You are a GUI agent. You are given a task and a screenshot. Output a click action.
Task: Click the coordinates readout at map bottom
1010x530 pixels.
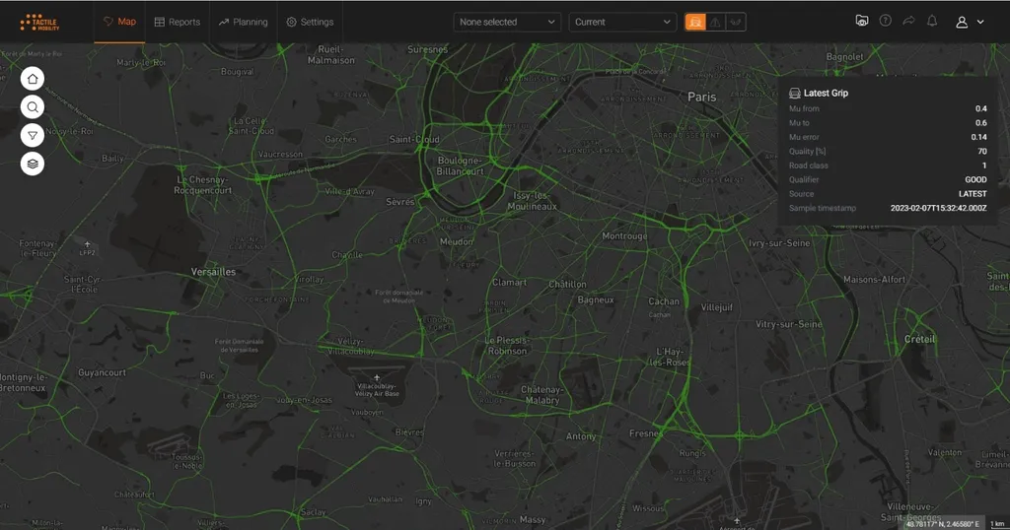click(x=942, y=524)
